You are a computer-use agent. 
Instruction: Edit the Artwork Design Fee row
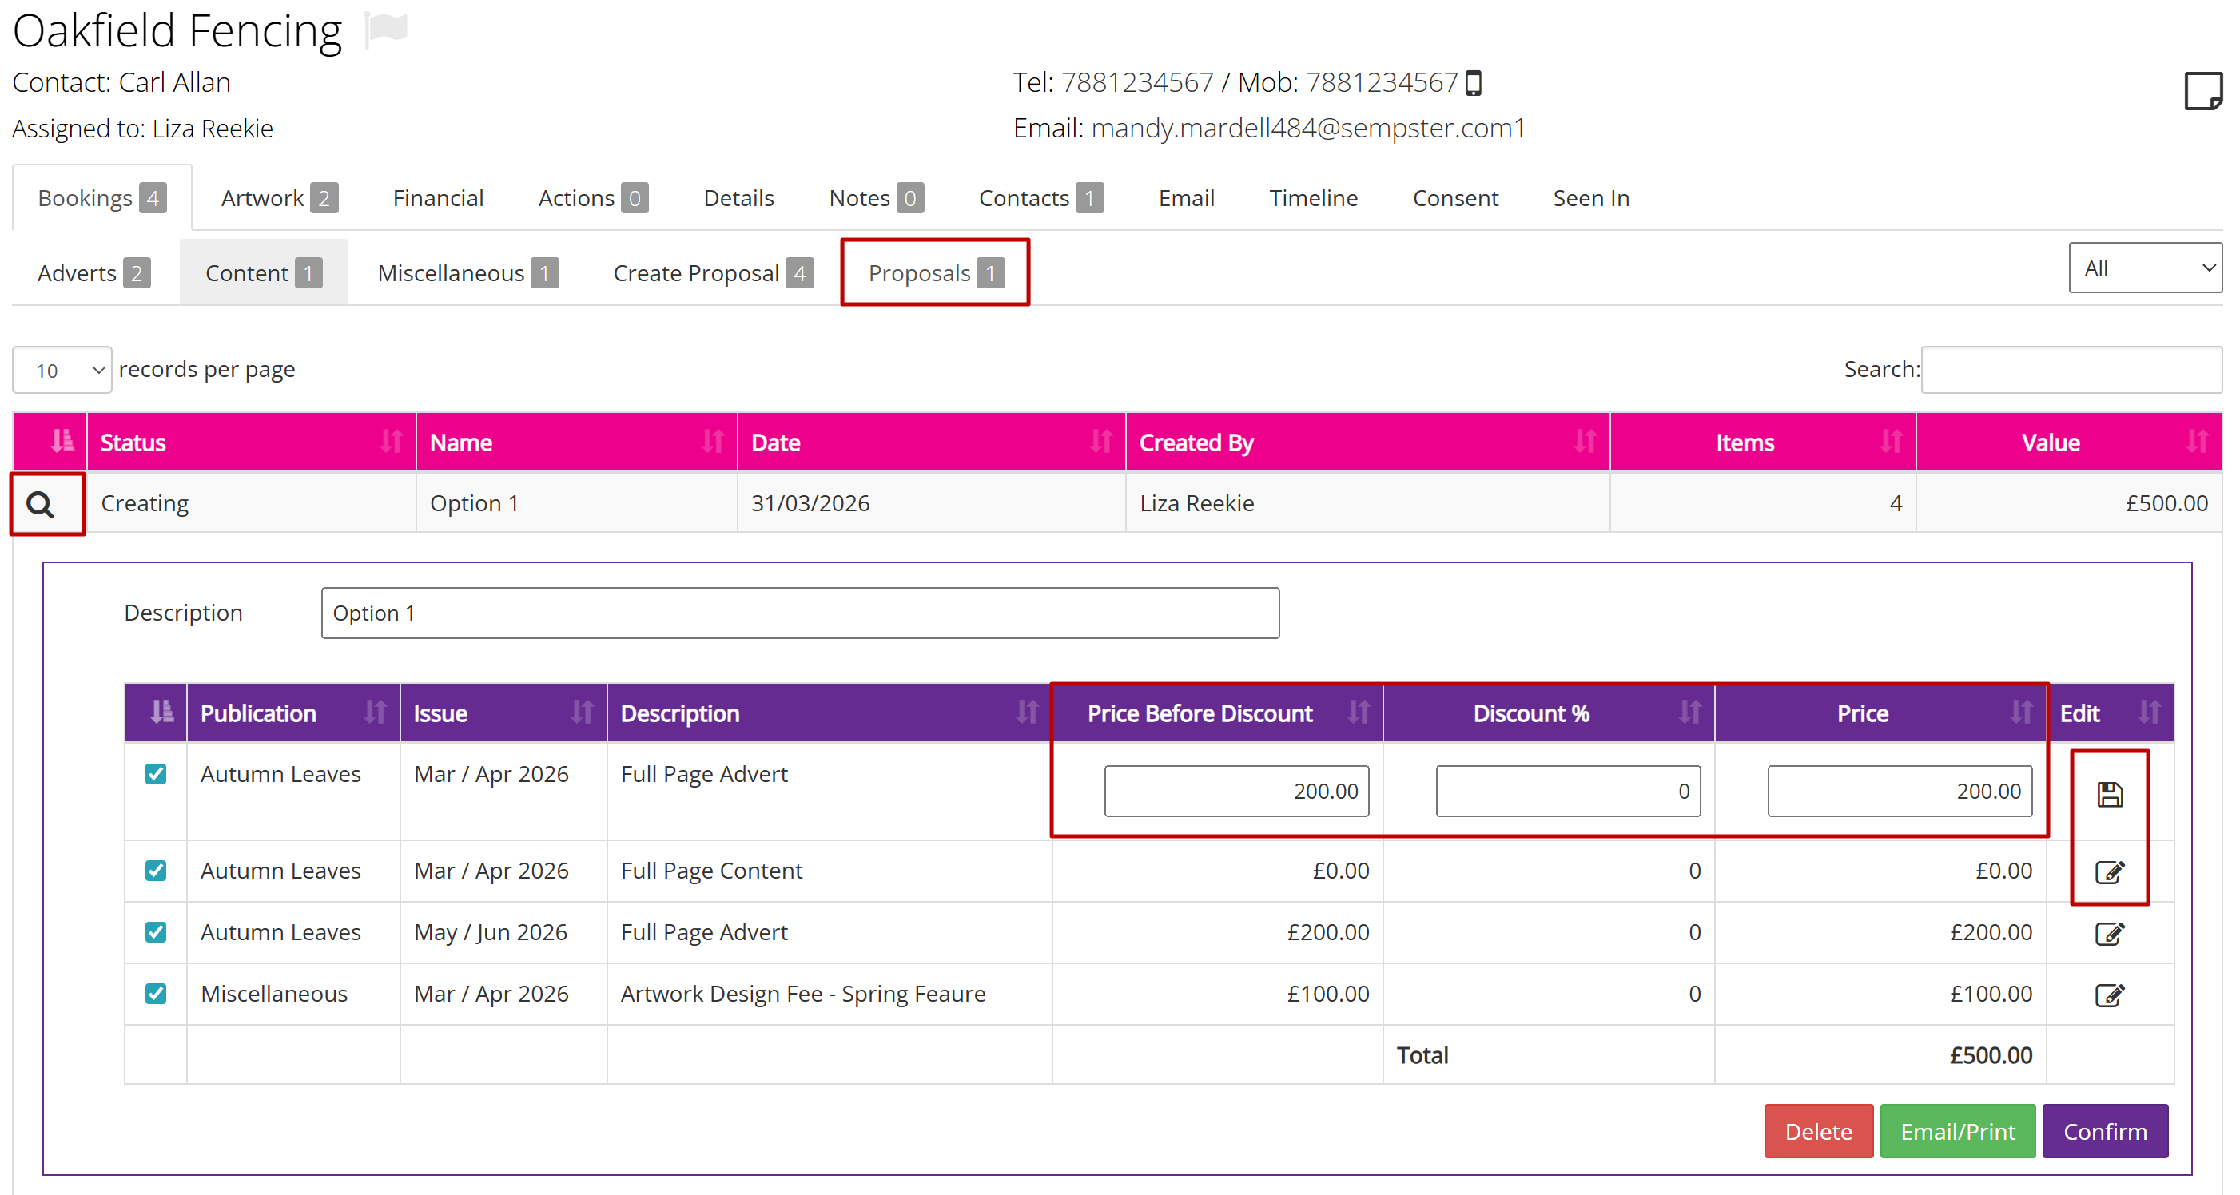coord(2110,995)
